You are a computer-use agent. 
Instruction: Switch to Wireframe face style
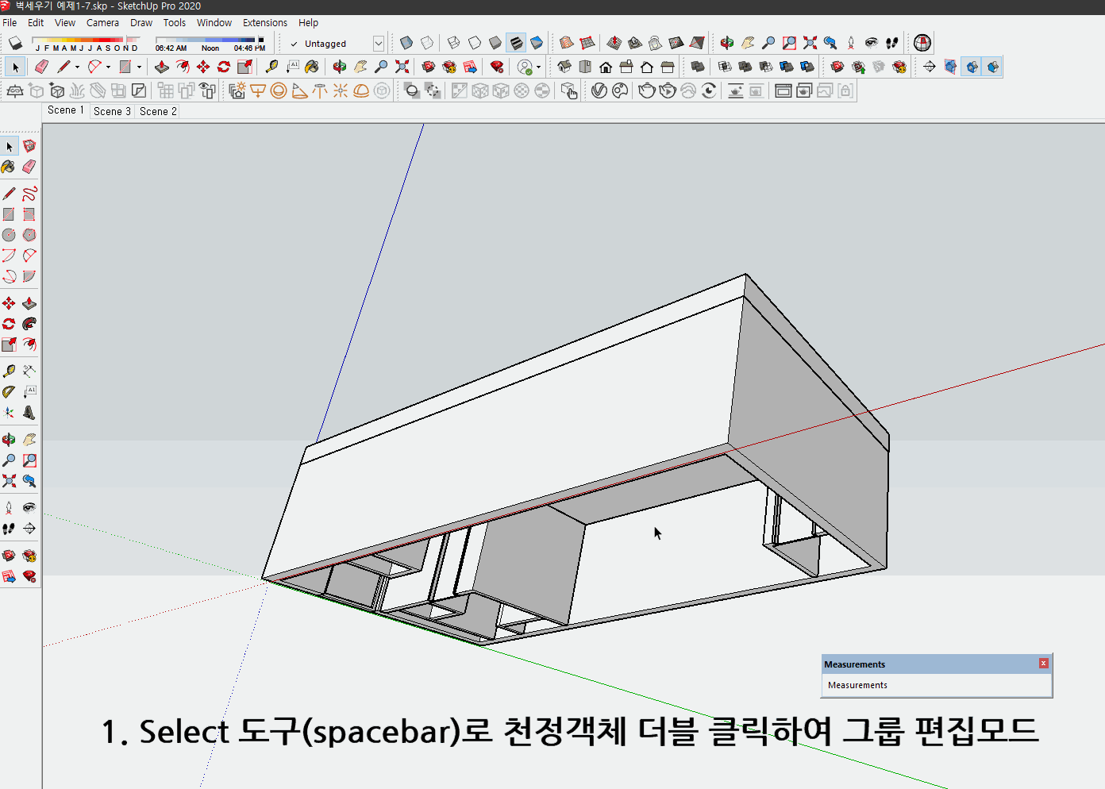click(x=454, y=43)
